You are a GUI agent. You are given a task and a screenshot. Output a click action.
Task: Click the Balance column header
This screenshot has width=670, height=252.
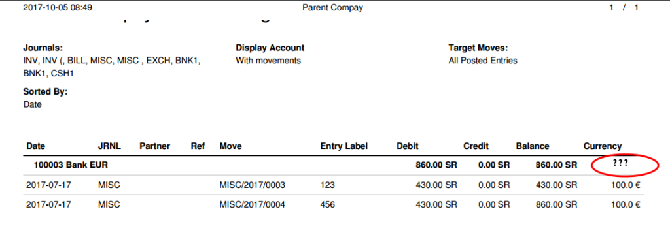533,146
